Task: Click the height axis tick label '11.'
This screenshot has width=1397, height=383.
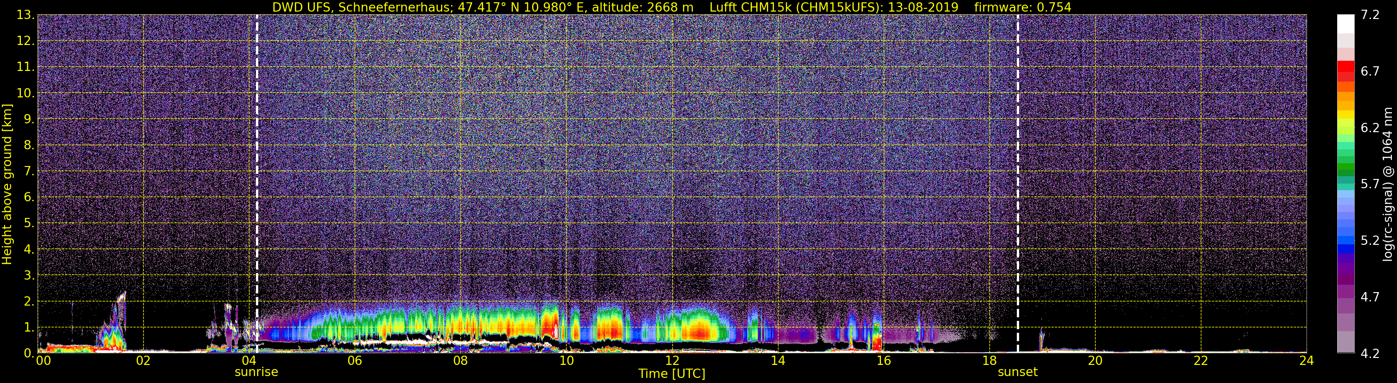Action: [25, 67]
